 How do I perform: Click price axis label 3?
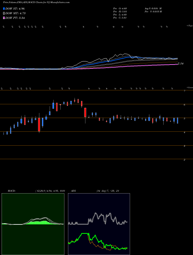point(185,146)
